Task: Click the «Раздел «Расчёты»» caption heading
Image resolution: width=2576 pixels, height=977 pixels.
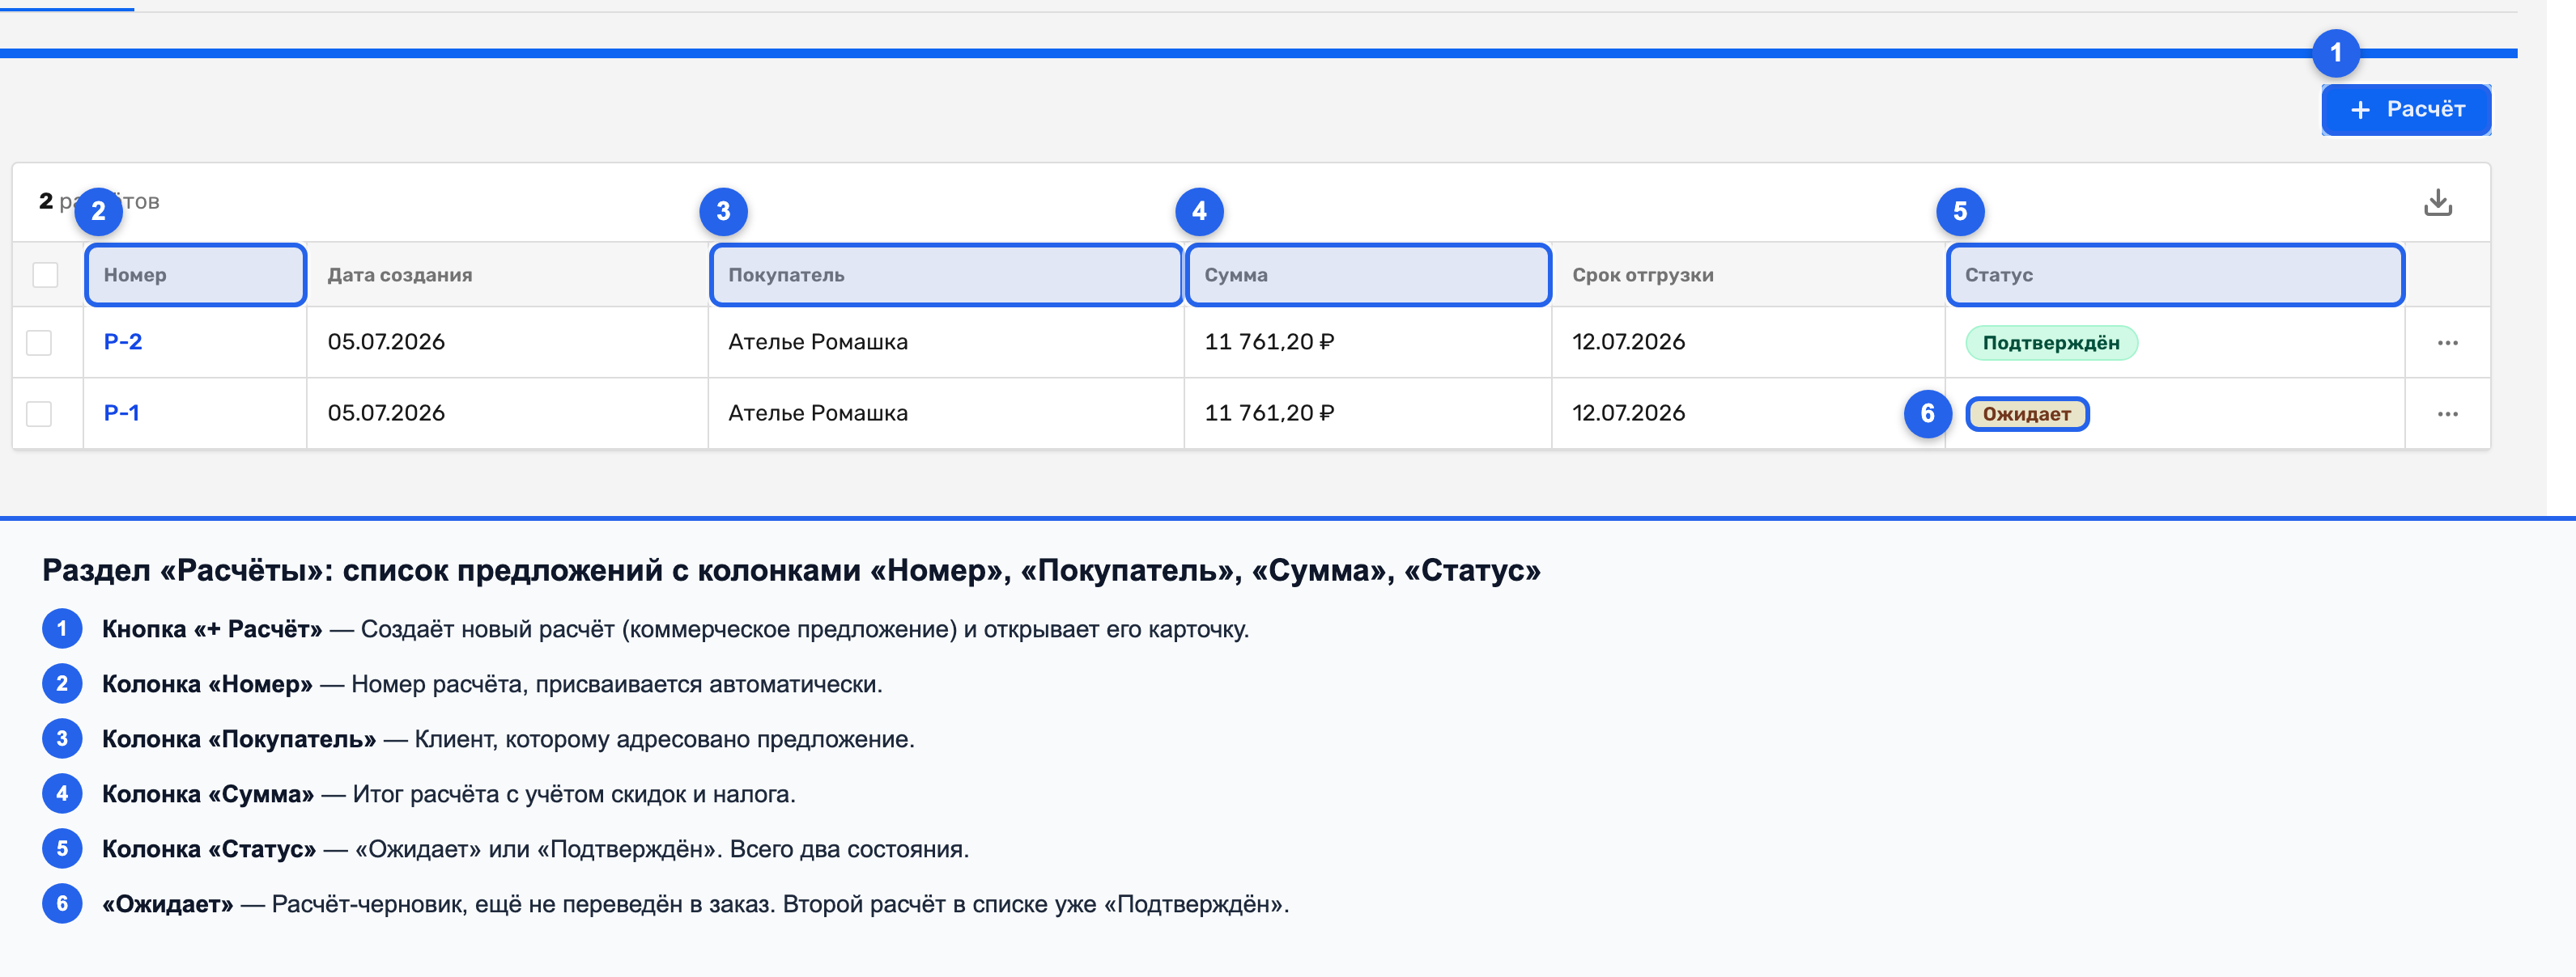Action: tap(791, 570)
